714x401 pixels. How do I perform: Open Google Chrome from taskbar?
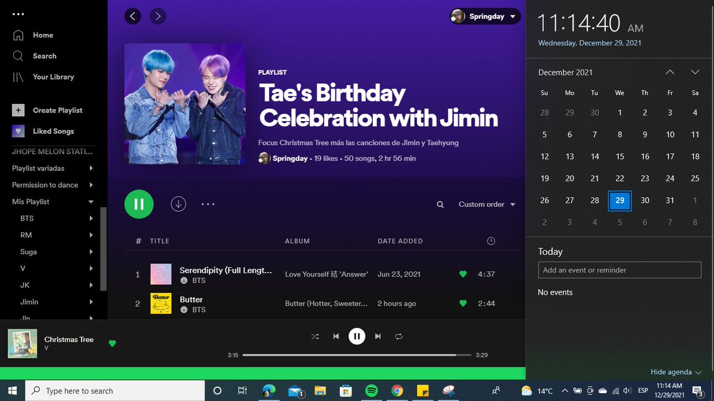click(x=397, y=390)
